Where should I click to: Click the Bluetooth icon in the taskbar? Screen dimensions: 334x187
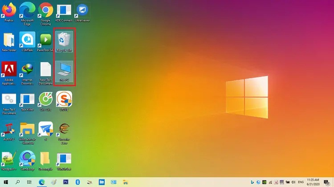(x=77, y=182)
